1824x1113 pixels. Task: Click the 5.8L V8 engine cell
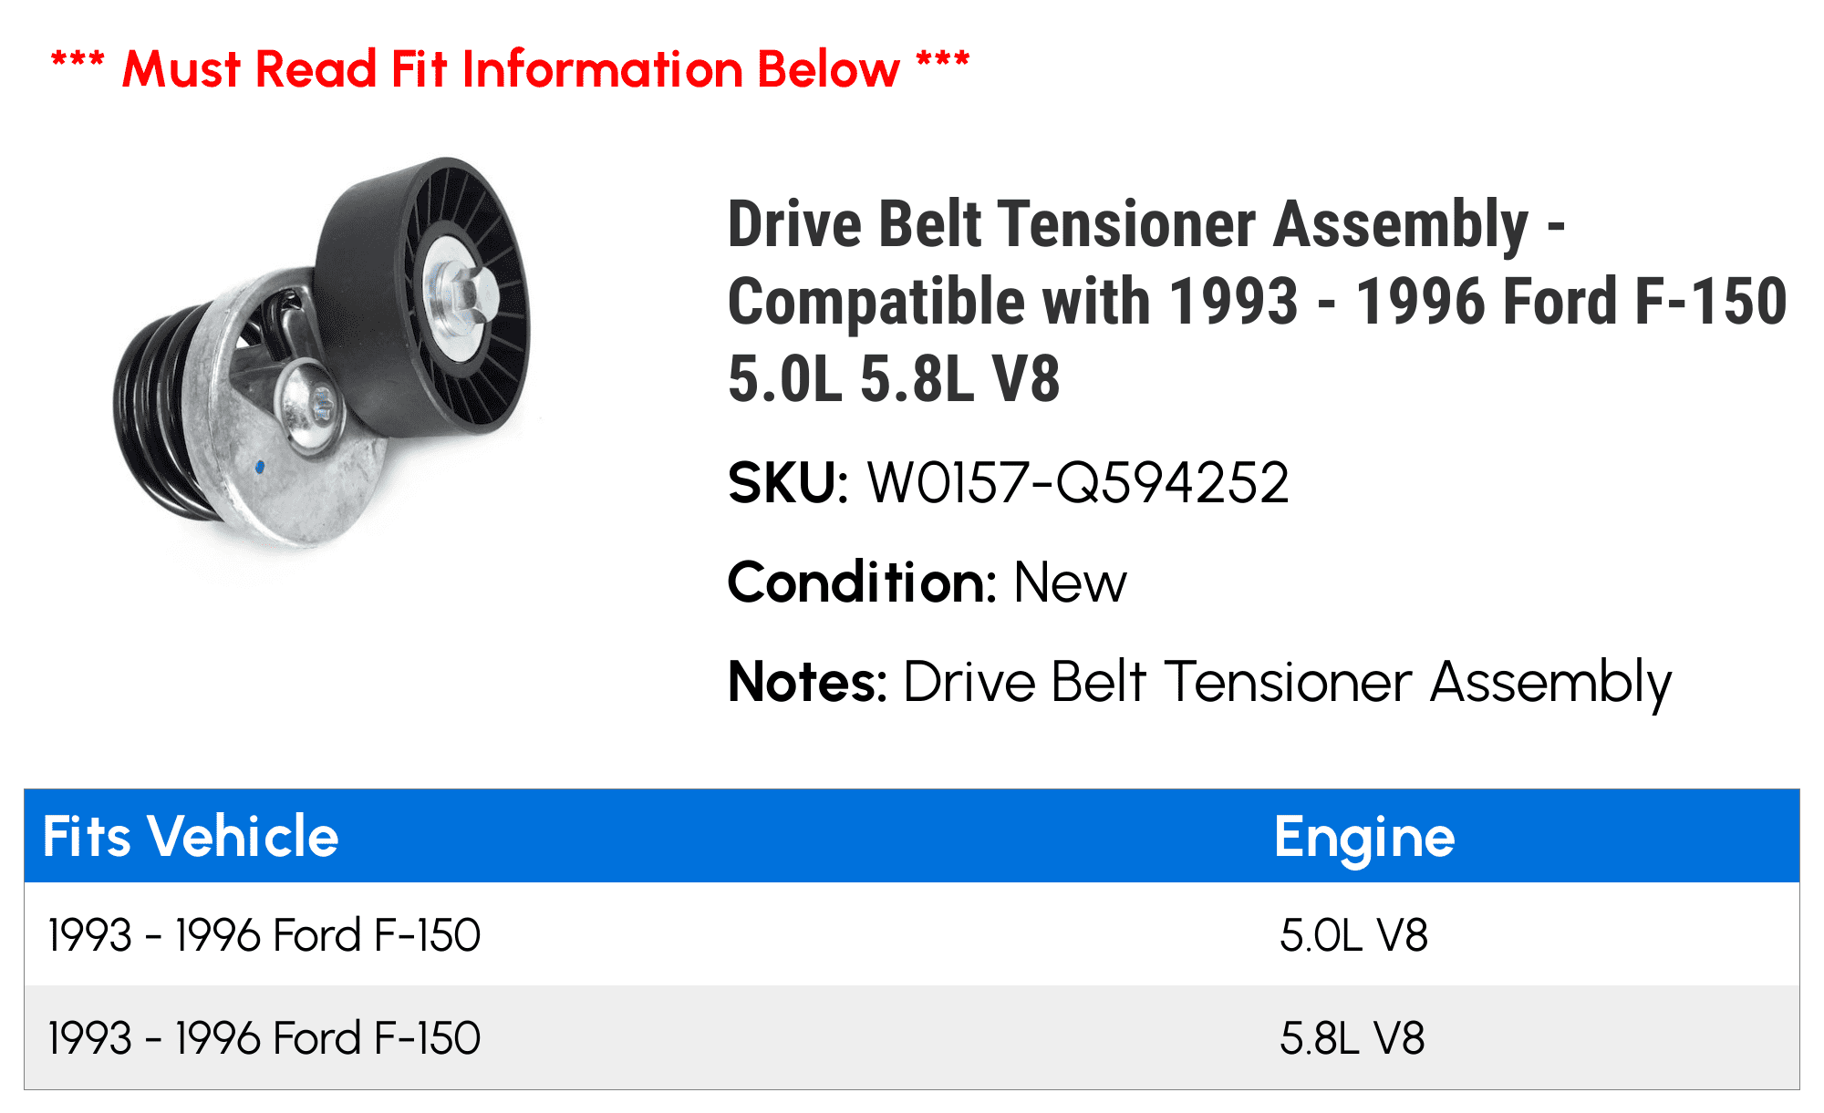pyautogui.click(x=1352, y=1038)
